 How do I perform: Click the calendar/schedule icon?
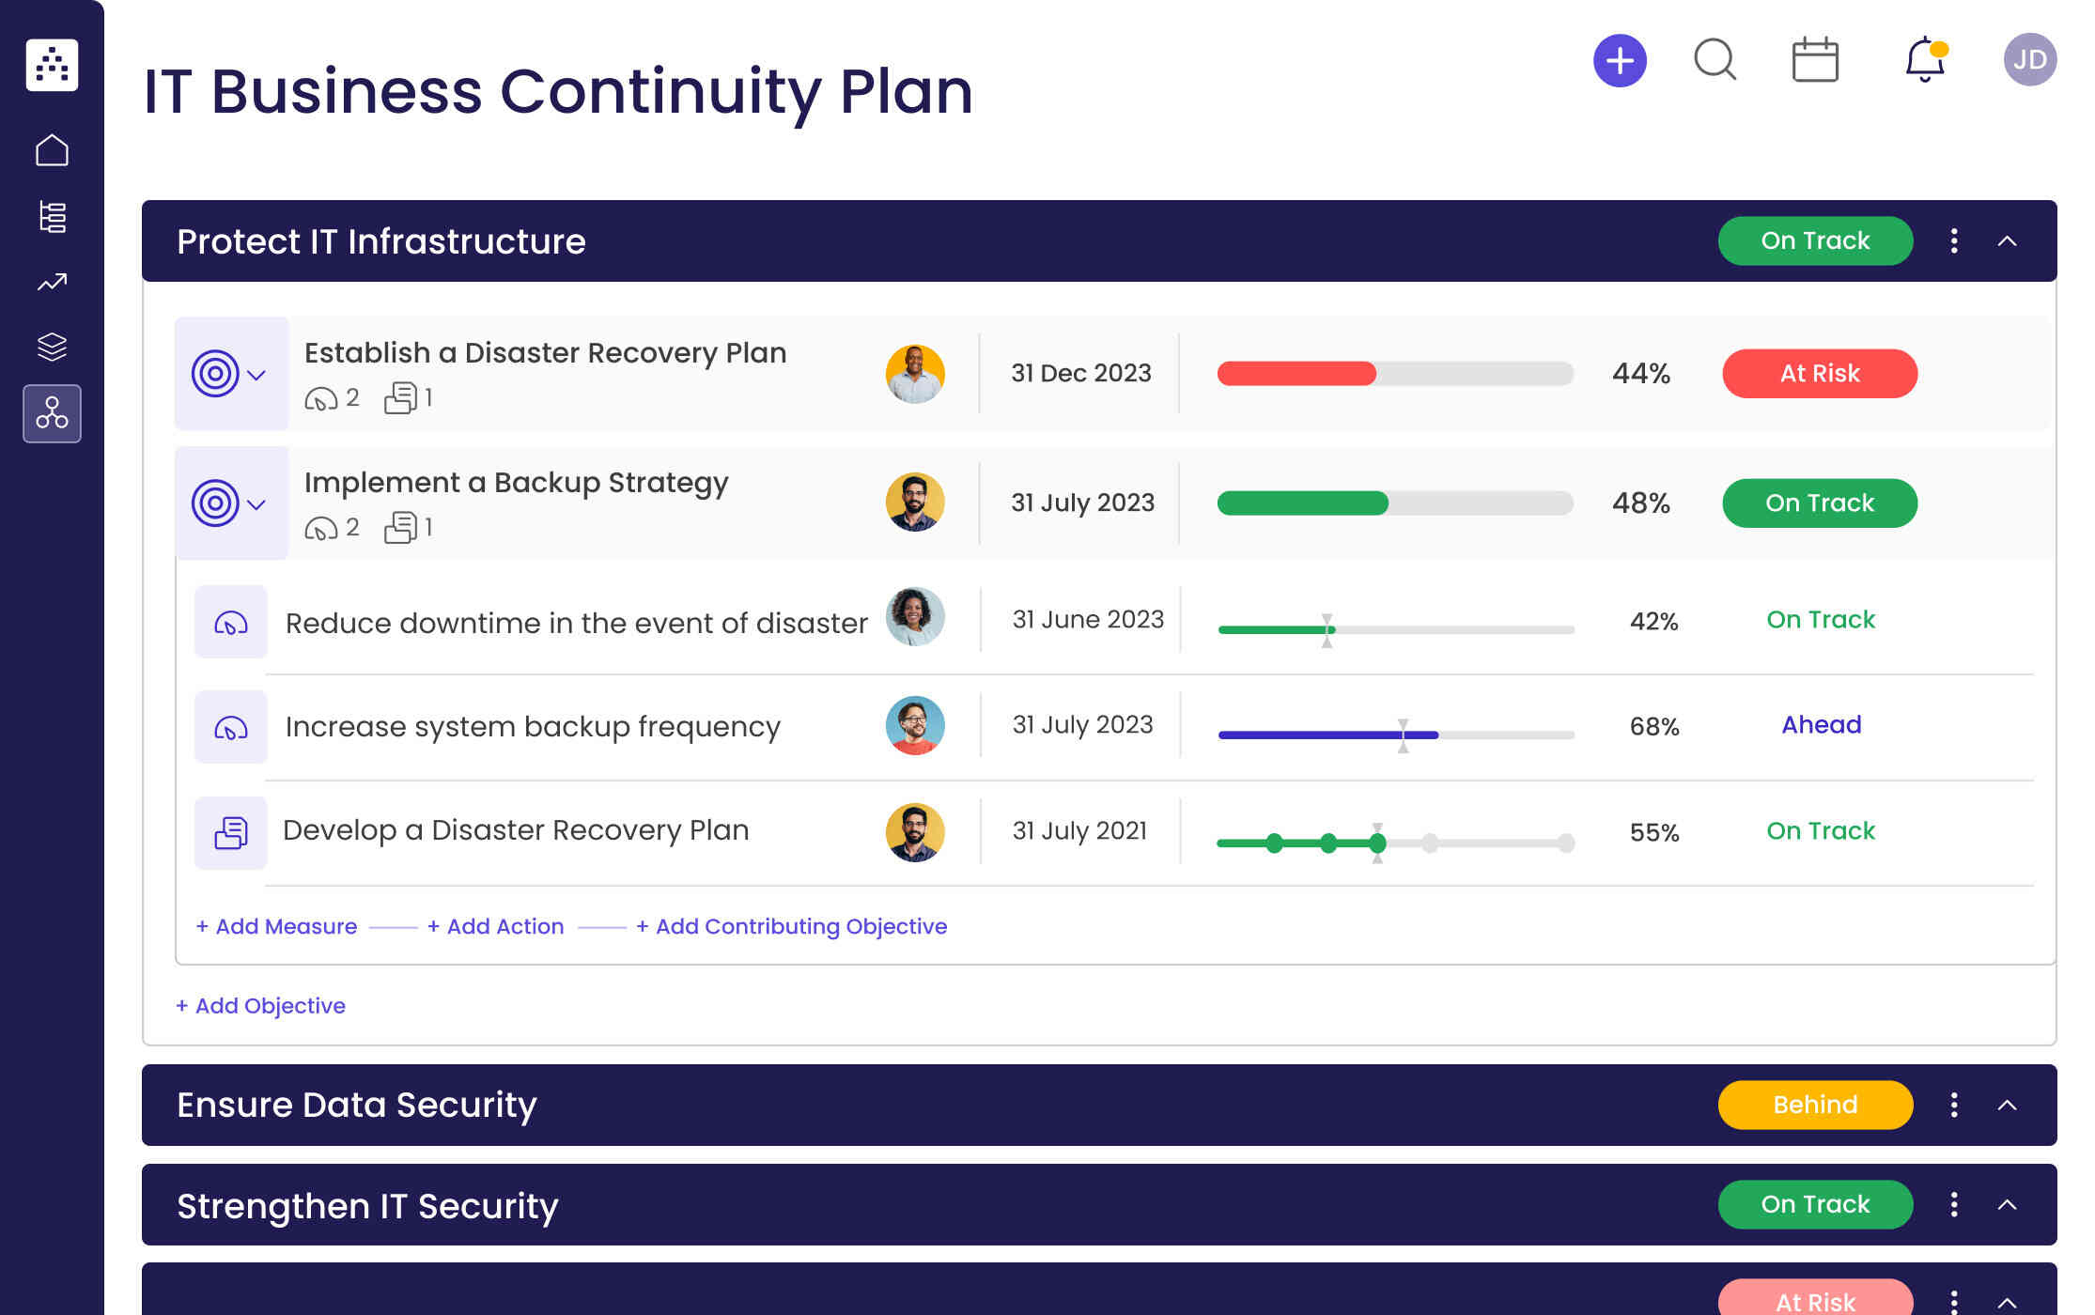pos(1815,61)
